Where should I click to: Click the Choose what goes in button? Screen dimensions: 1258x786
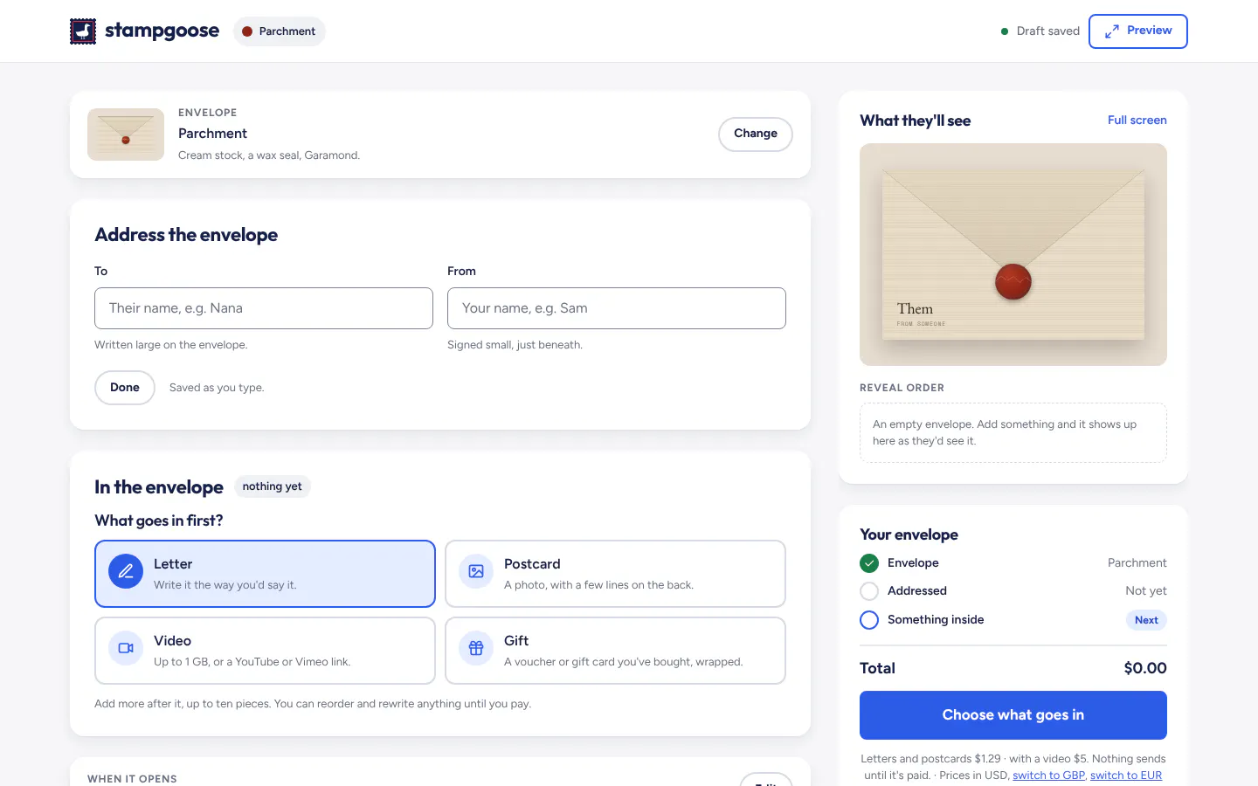tap(1013, 715)
